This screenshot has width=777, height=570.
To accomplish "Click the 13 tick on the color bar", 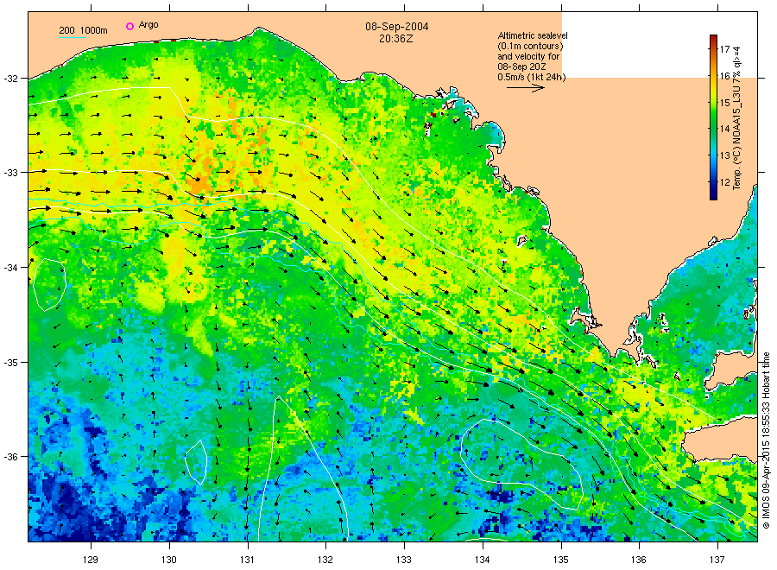I will (x=724, y=155).
